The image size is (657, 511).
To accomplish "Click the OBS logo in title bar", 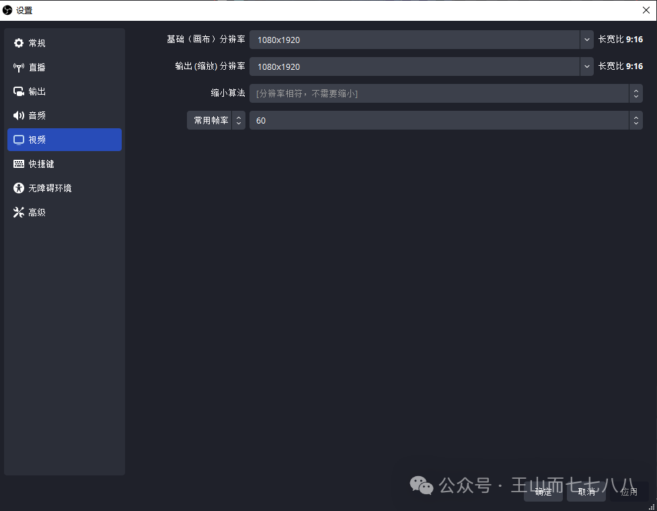I will point(8,10).
